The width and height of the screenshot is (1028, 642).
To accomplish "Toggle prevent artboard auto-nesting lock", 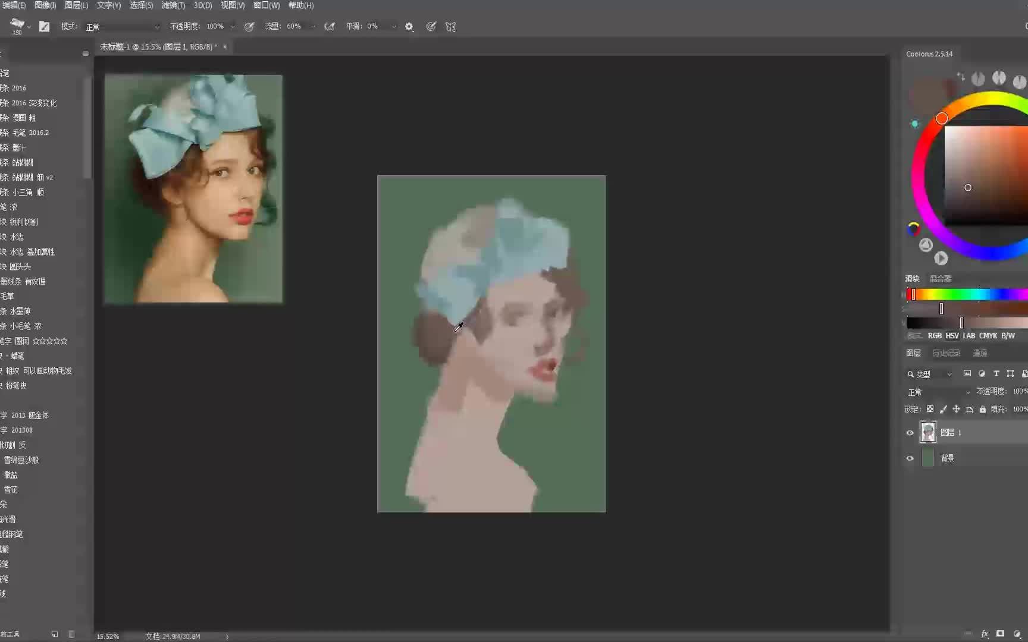I will click(970, 409).
